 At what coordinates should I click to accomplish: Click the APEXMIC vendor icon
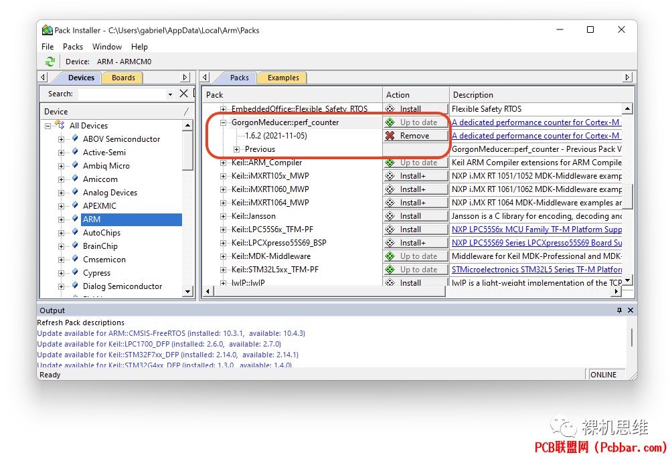pos(75,205)
